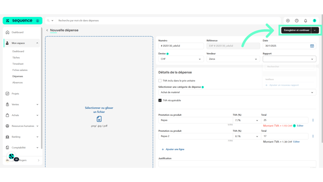Open the timer clock icon
Viewport: 323px width, 182px height.
pyautogui.click(x=297, y=21)
